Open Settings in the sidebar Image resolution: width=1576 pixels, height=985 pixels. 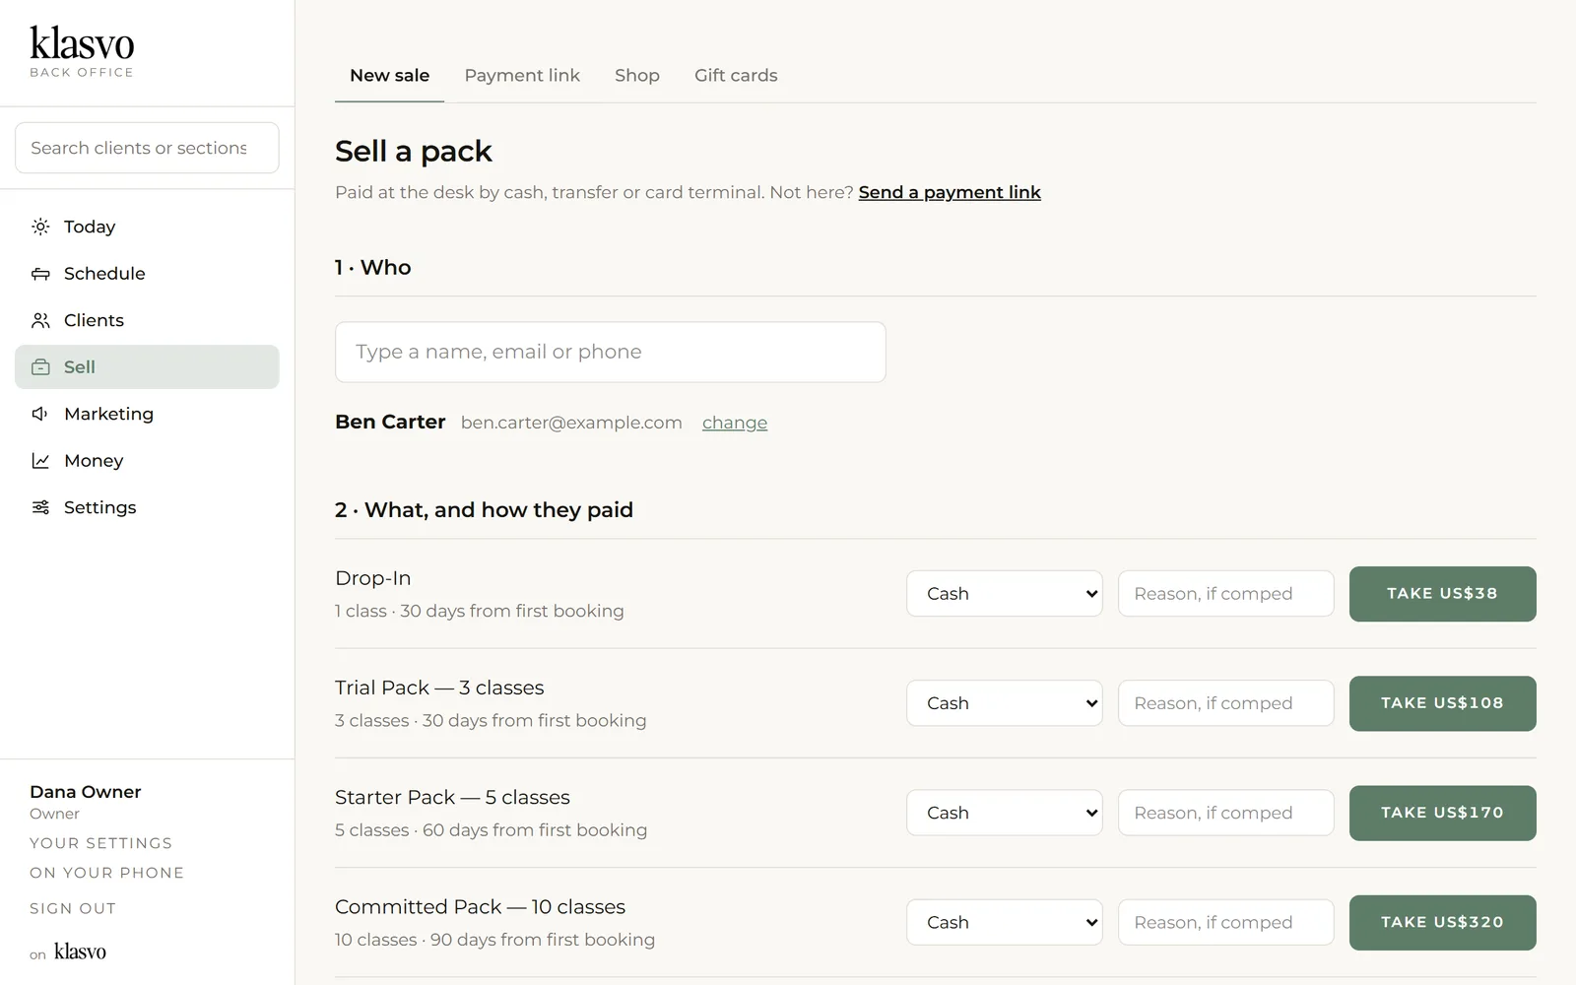click(x=147, y=507)
